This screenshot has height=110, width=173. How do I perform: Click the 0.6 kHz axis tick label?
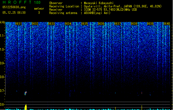(x=2, y=105)
